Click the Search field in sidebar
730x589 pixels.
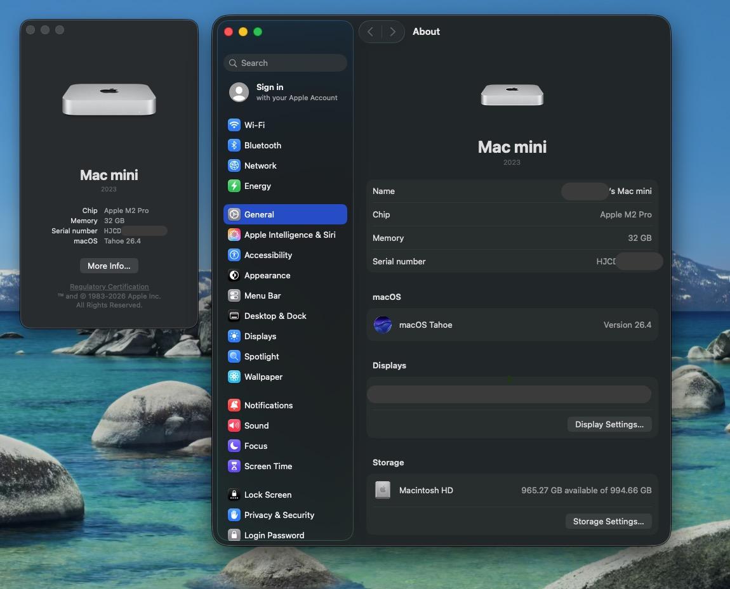point(286,63)
